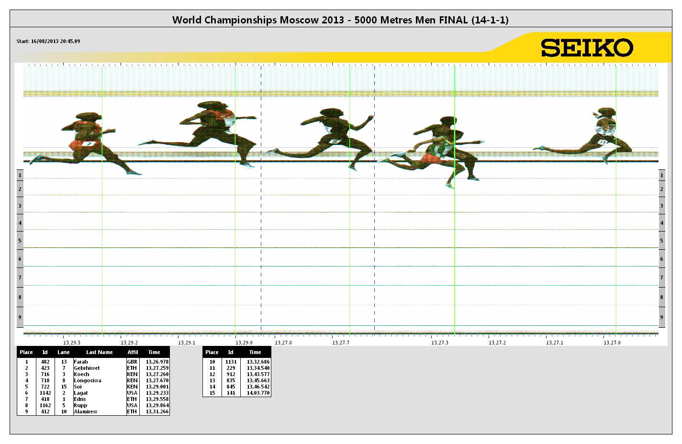
Task: Click the 14,03.770 time in second table
Action: pyautogui.click(x=258, y=393)
